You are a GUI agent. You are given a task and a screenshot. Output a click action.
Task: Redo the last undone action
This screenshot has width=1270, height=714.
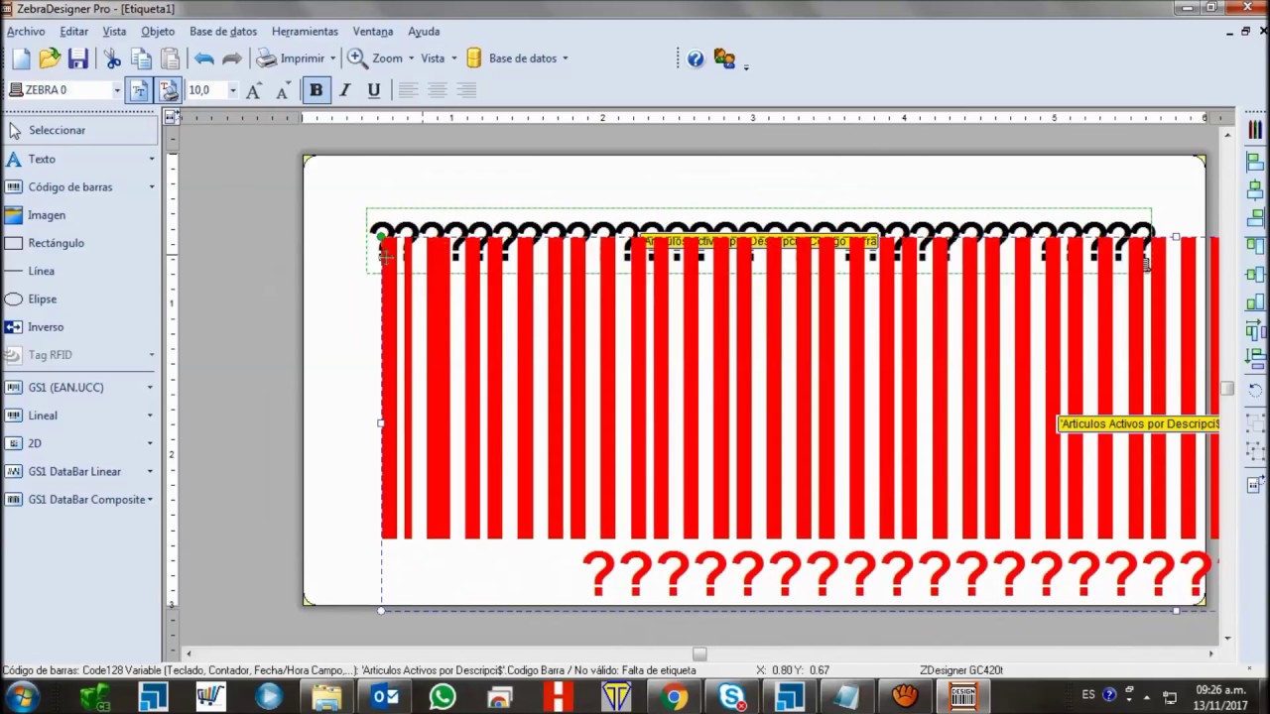(231, 59)
